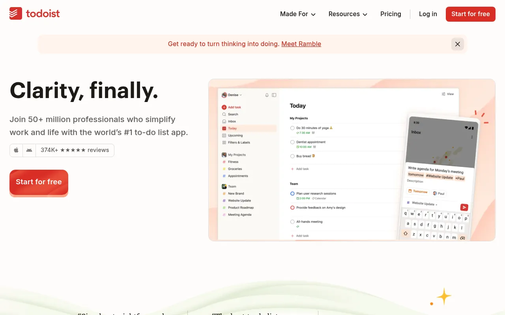Click the red plus Add task icon in sidebar
505x315 pixels.
(x=224, y=107)
